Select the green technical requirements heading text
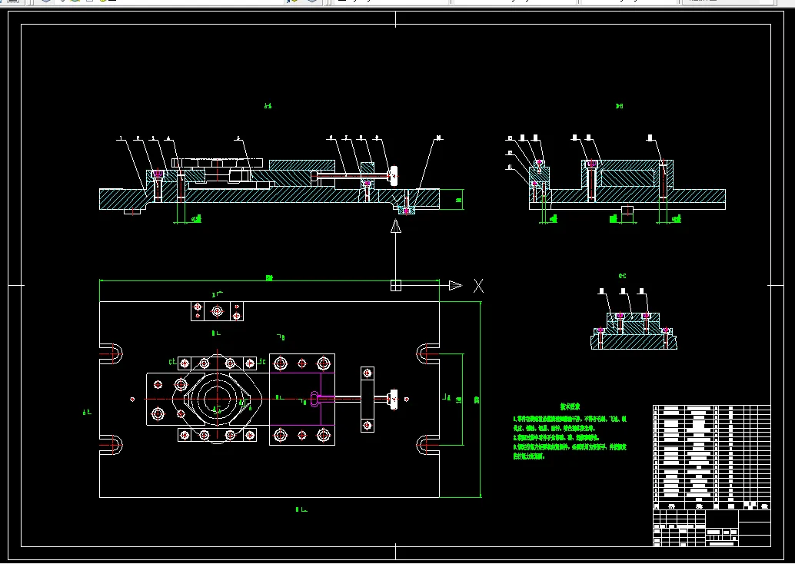Image resolution: width=795 pixels, height=564 pixels. 570,406
